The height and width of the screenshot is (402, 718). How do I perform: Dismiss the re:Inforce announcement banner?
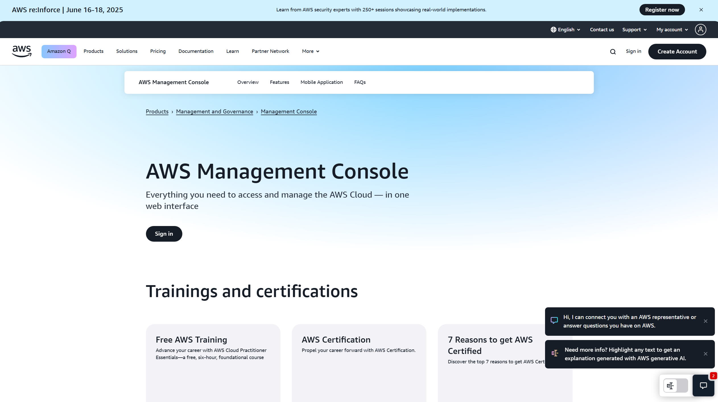[701, 10]
